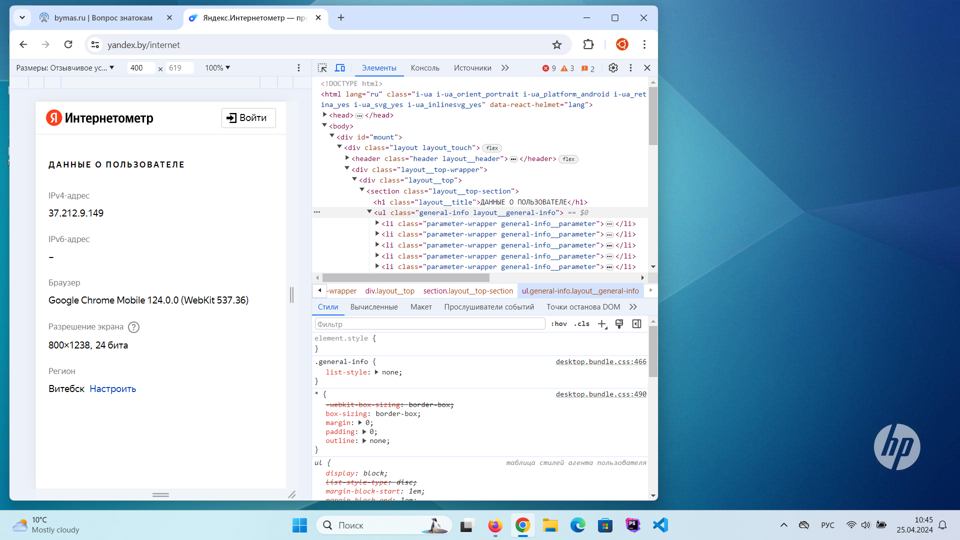The width and height of the screenshot is (960, 540).
Task: Reload the current page
Action: [68, 44]
